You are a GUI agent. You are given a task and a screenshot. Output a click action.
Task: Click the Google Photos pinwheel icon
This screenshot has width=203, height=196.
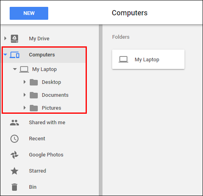[14, 155]
